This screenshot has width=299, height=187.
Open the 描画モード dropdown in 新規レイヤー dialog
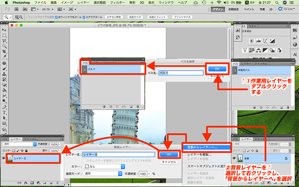(102, 173)
